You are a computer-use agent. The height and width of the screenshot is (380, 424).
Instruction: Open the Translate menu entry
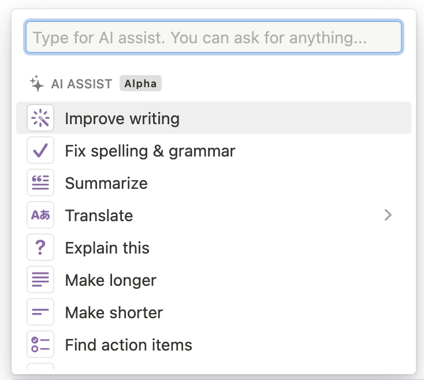tap(214, 215)
